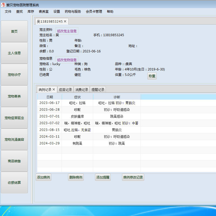Open 宠物疫苗驱虫 in the sidebar
216x216 pixels.
pyautogui.click(x=14, y=118)
